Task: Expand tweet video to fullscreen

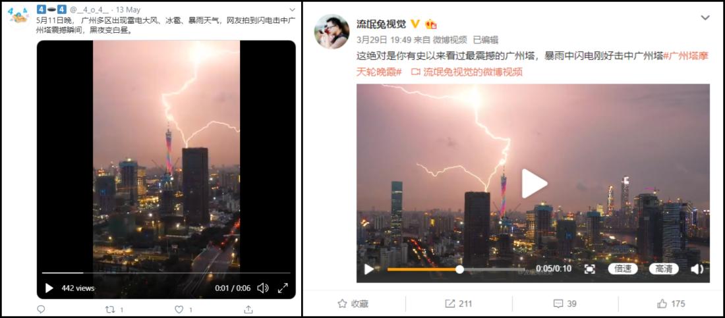Action: (283, 288)
